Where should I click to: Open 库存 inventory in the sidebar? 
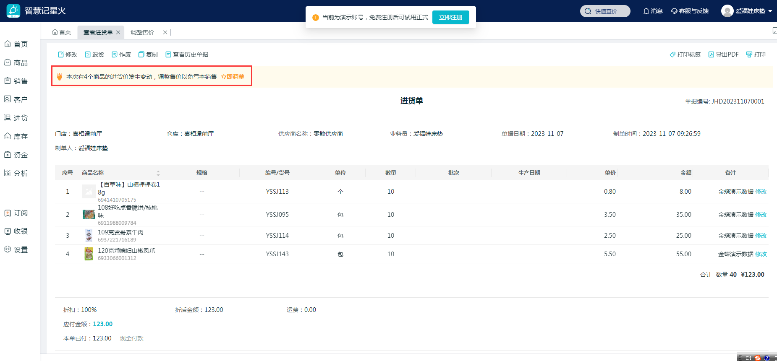click(20, 136)
